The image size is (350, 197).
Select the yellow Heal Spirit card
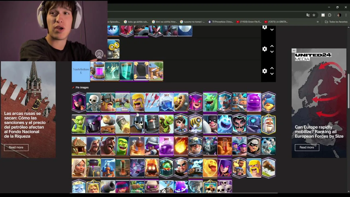[210, 168]
